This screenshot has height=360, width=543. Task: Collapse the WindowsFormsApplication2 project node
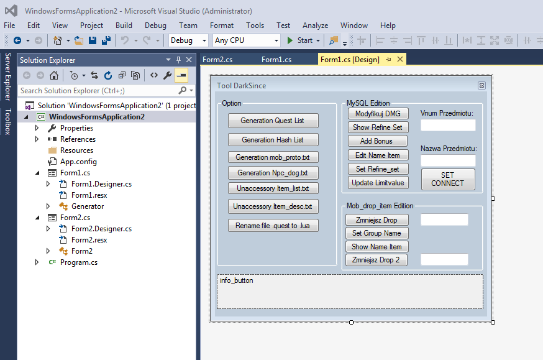coord(26,117)
